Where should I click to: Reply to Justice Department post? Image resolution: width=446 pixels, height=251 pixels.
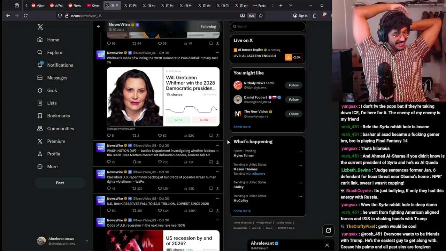click(x=111, y=162)
